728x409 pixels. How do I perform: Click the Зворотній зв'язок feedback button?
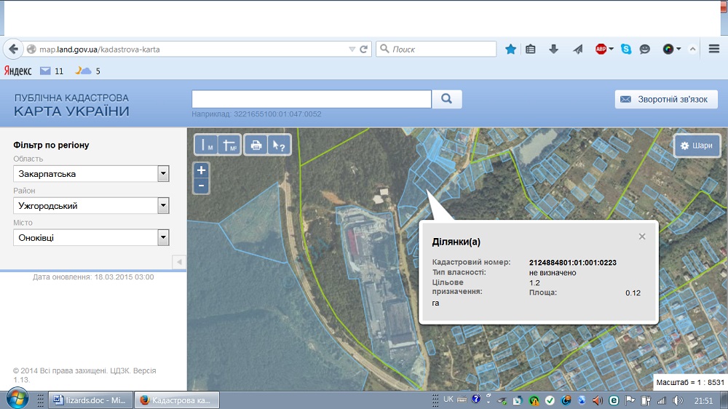665,100
